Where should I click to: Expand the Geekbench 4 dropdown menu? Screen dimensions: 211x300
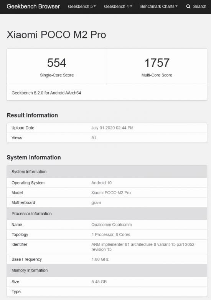click(x=118, y=7)
